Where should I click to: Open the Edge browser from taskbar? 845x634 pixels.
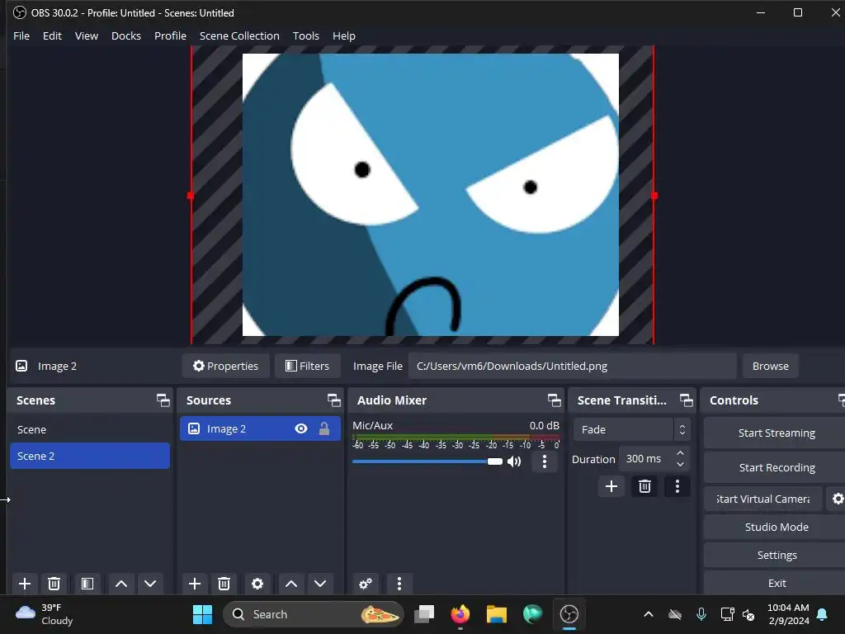[x=532, y=614]
